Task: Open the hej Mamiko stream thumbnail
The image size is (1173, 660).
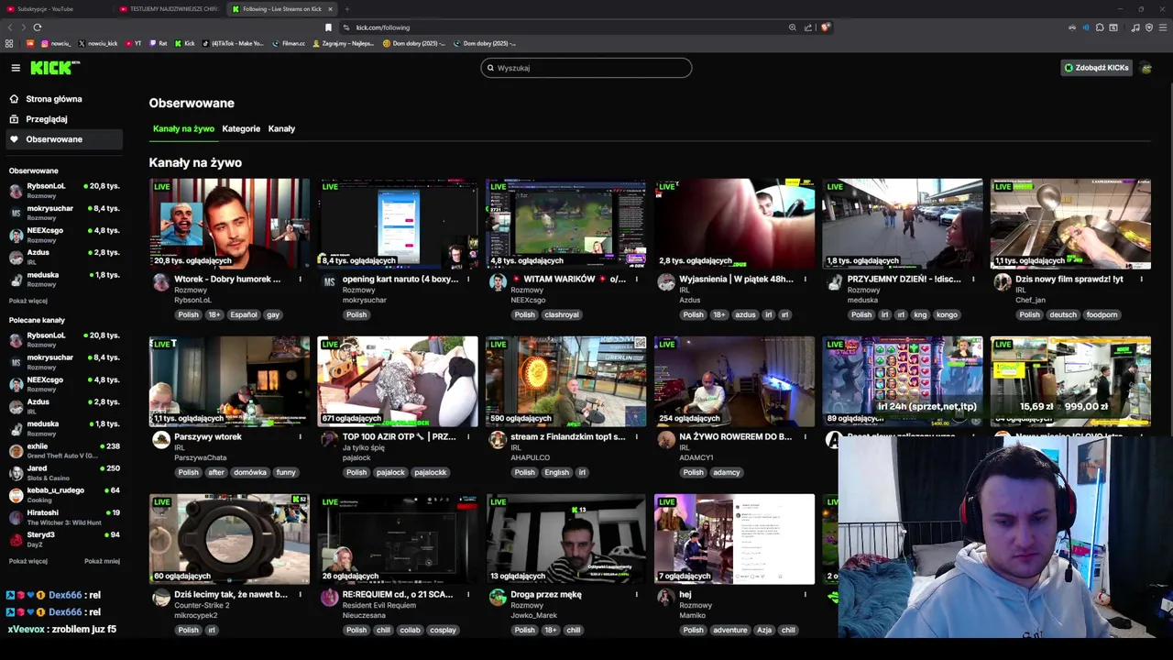Action: point(734,538)
